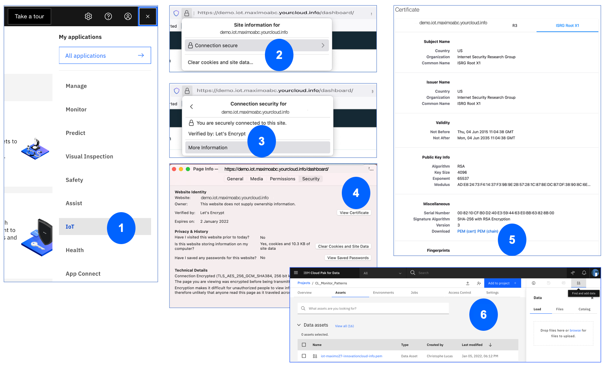Select App Connect application

(83, 274)
